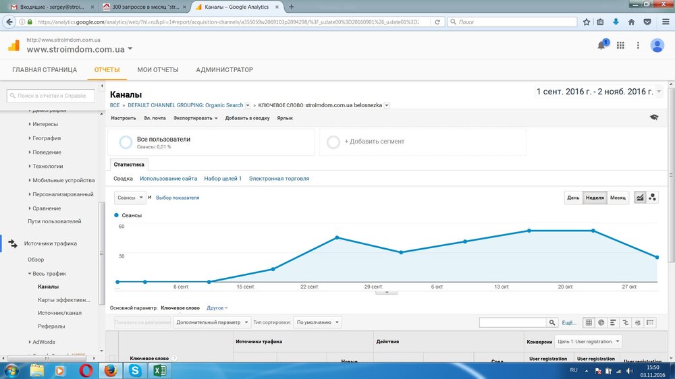This screenshot has width=675, height=379.
Task: Open the Google apps grid icon
Action: [620, 45]
